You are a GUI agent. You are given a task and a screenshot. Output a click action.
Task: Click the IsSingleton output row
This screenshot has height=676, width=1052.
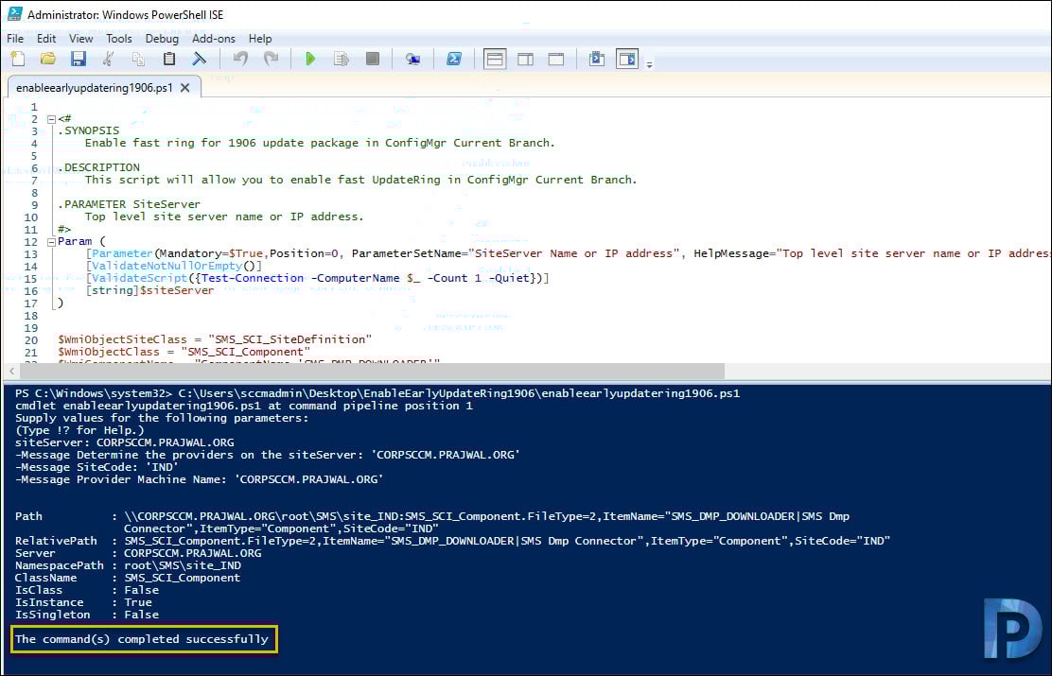[x=87, y=615]
